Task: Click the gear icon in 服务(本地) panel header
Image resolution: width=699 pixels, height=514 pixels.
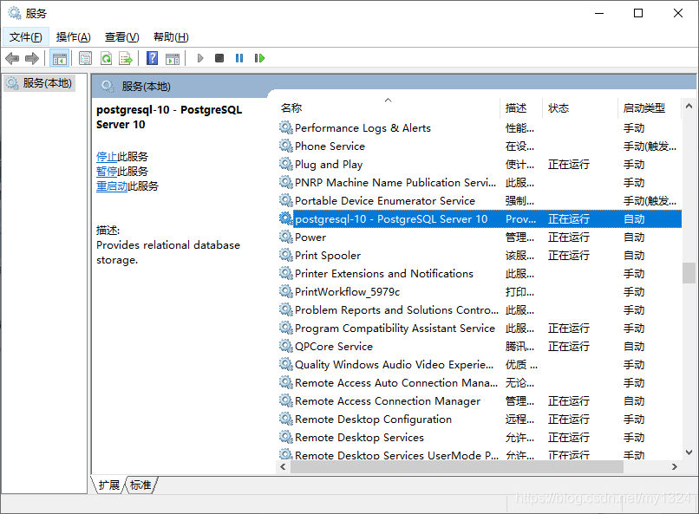Action: 108,86
